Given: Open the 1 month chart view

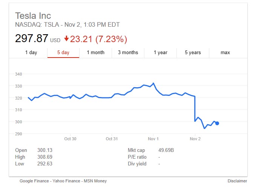Looking at the screenshot, I should (95, 53).
